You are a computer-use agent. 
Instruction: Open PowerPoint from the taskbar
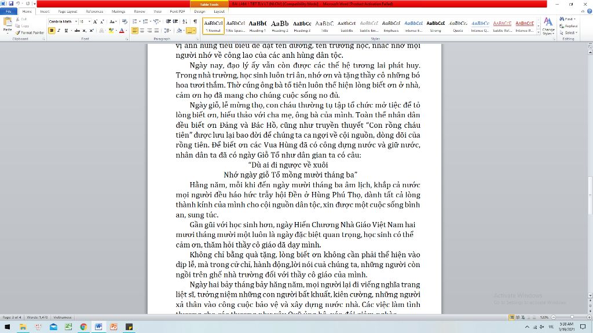tap(114, 327)
